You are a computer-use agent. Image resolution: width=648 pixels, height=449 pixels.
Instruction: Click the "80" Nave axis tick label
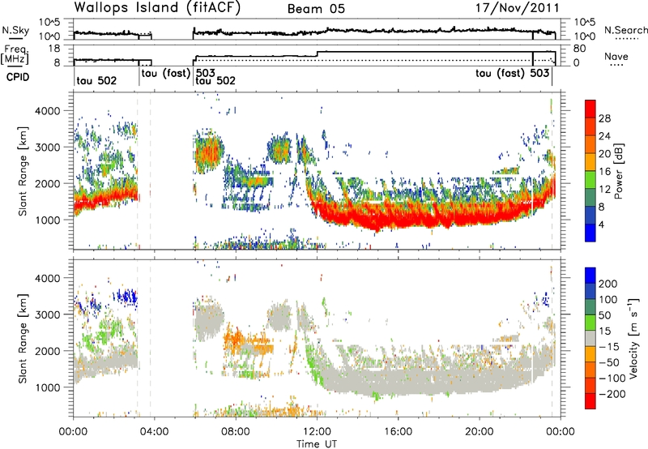[579, 49]
